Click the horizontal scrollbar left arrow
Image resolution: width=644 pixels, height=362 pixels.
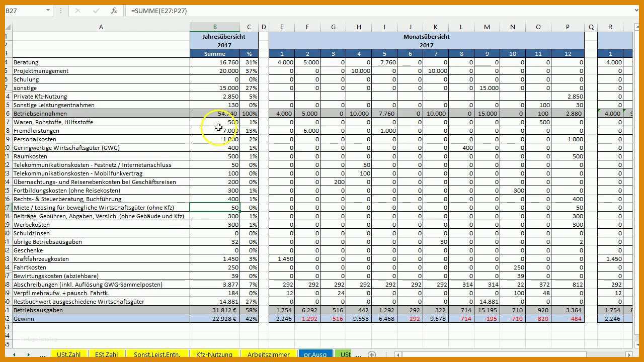coord(398,354)
